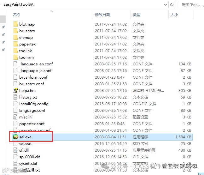Click the 应用程序扩展 type of sfl.dll

(144, 150)
